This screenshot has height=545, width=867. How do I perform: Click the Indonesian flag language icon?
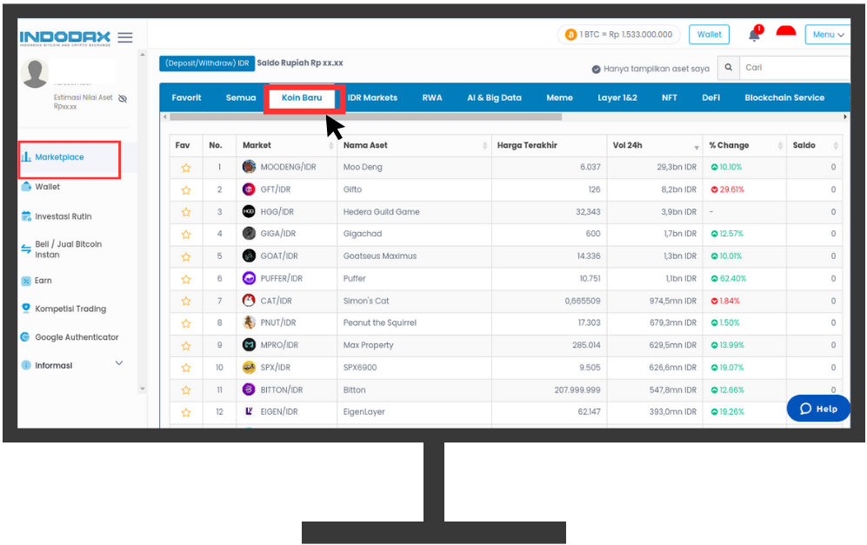tap(786, 31)
